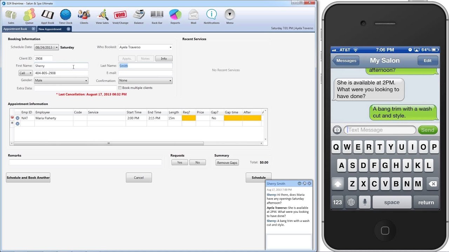Open the Reports pie chart icon
This screenshot has width=449, height=252.
click(x=175, y=16)
